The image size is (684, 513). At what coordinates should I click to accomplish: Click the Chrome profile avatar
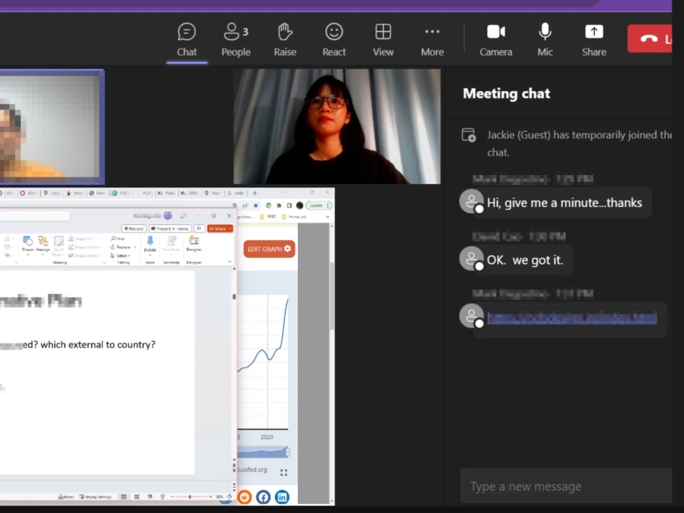(x=300, y=205)
